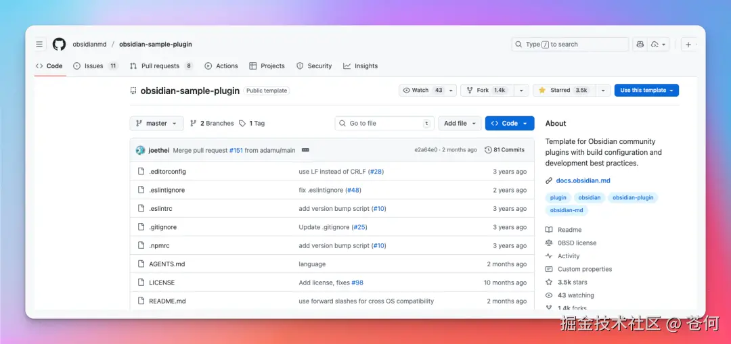Screen dimensions: 731x344
Task: Open the README.md file name
Action: click(167, 301)
